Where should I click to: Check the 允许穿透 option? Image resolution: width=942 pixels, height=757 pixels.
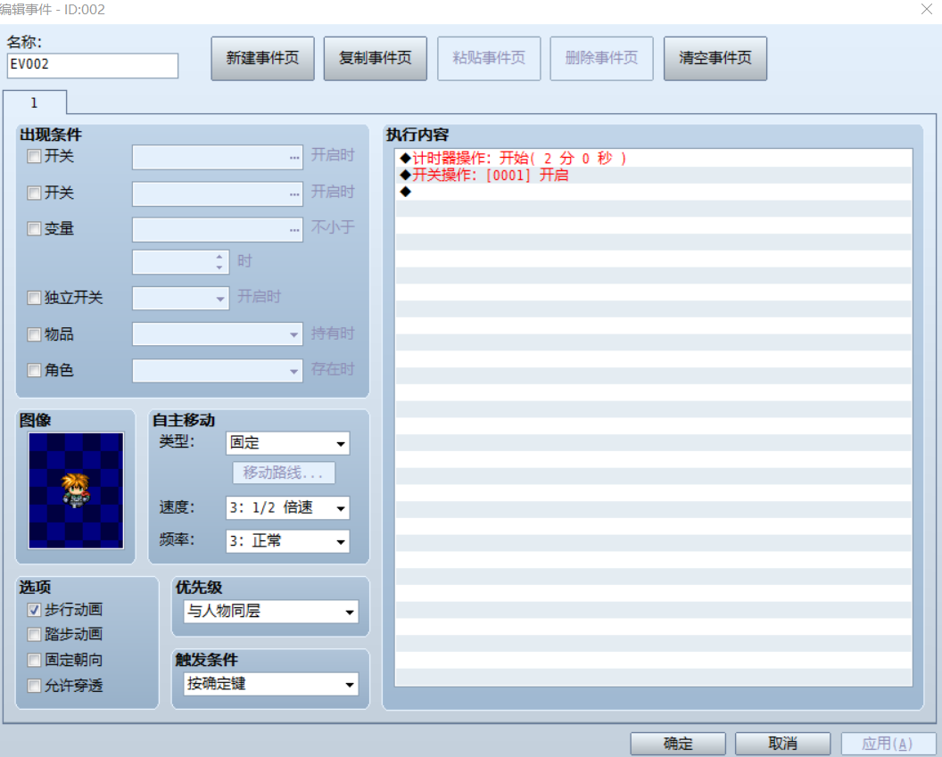pos(34,686)
